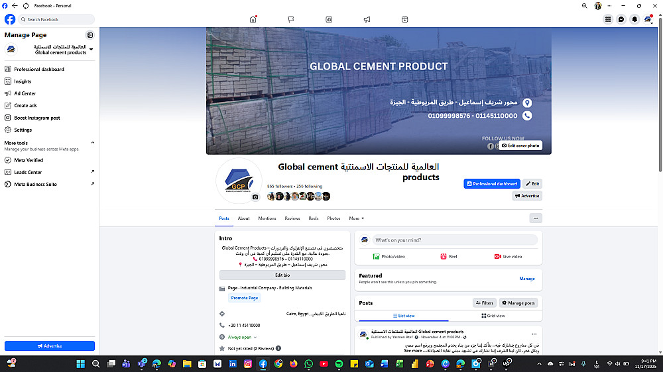This screenshot has height=372, width=663.
Task: Open the account profile avatar menu
Action: 648,19
